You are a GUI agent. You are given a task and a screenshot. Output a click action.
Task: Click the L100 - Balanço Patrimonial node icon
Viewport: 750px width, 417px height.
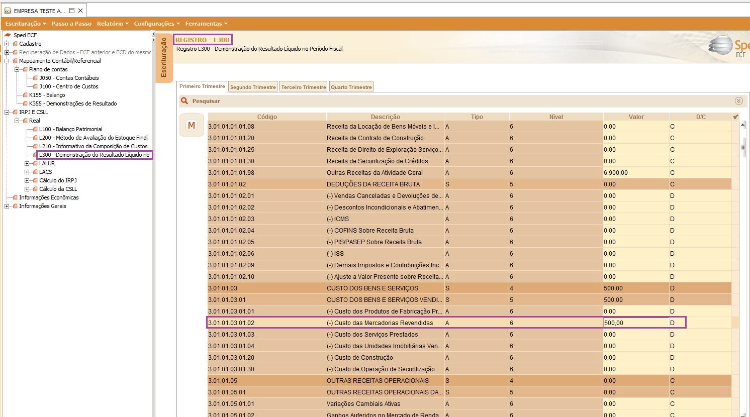click(x=35, y=129)
